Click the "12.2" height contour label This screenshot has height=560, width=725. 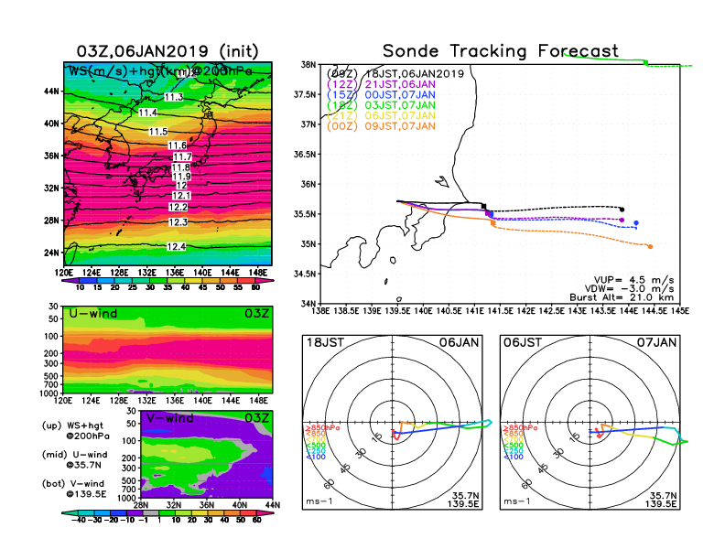click(x=178, y=208)
